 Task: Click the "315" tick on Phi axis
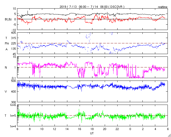[14, 38]
